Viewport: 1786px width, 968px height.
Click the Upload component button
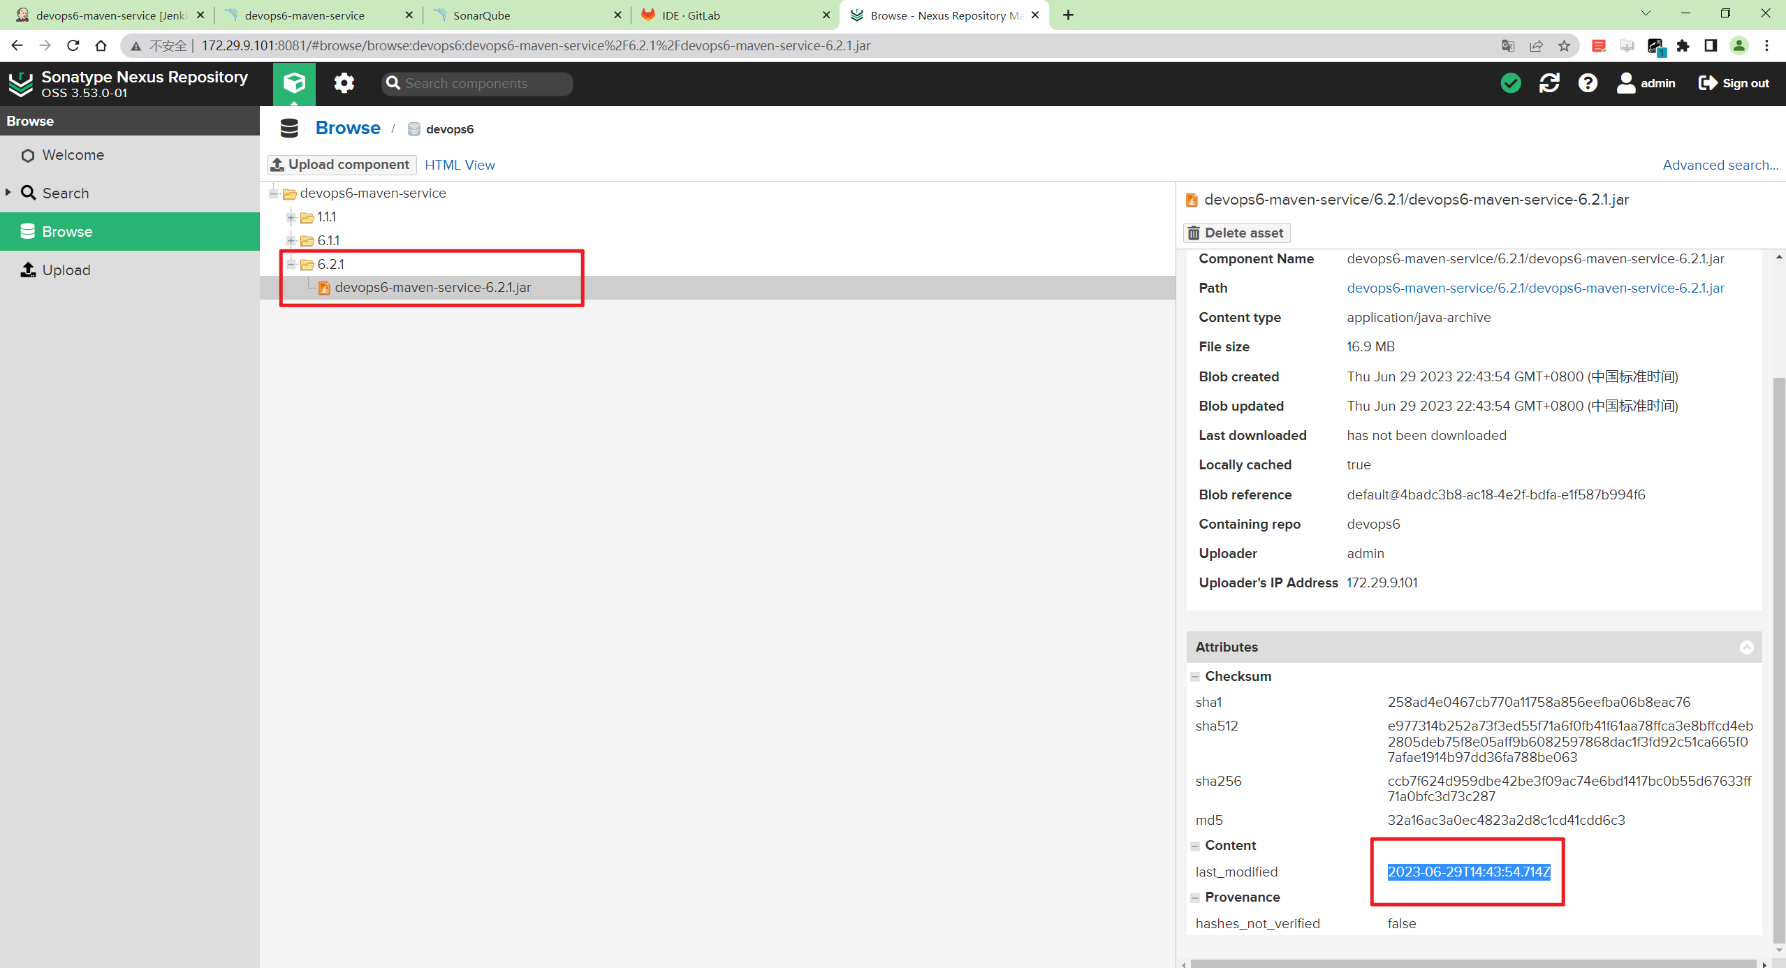[342, 165]
